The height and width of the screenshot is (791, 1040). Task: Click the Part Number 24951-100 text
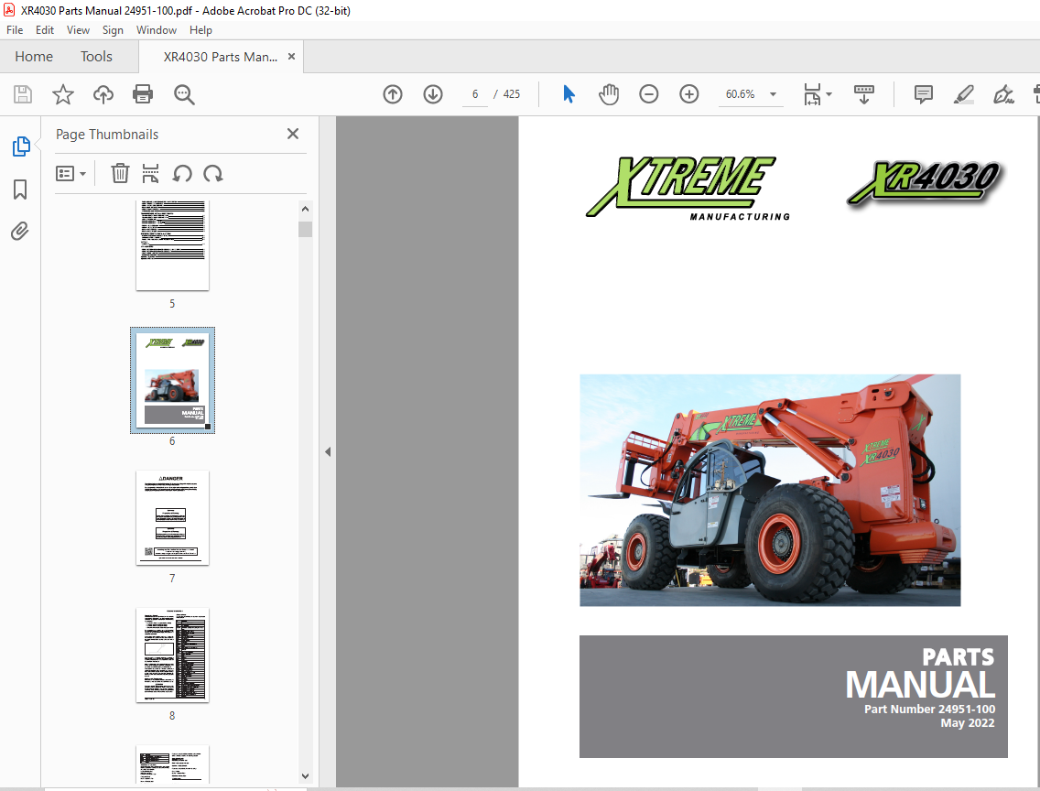pyautogui.click(x=929, y=709)
